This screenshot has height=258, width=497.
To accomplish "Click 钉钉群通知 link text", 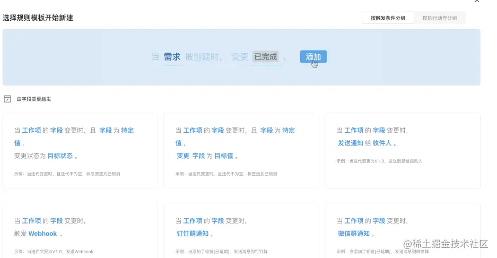I will tap(193, 234).
